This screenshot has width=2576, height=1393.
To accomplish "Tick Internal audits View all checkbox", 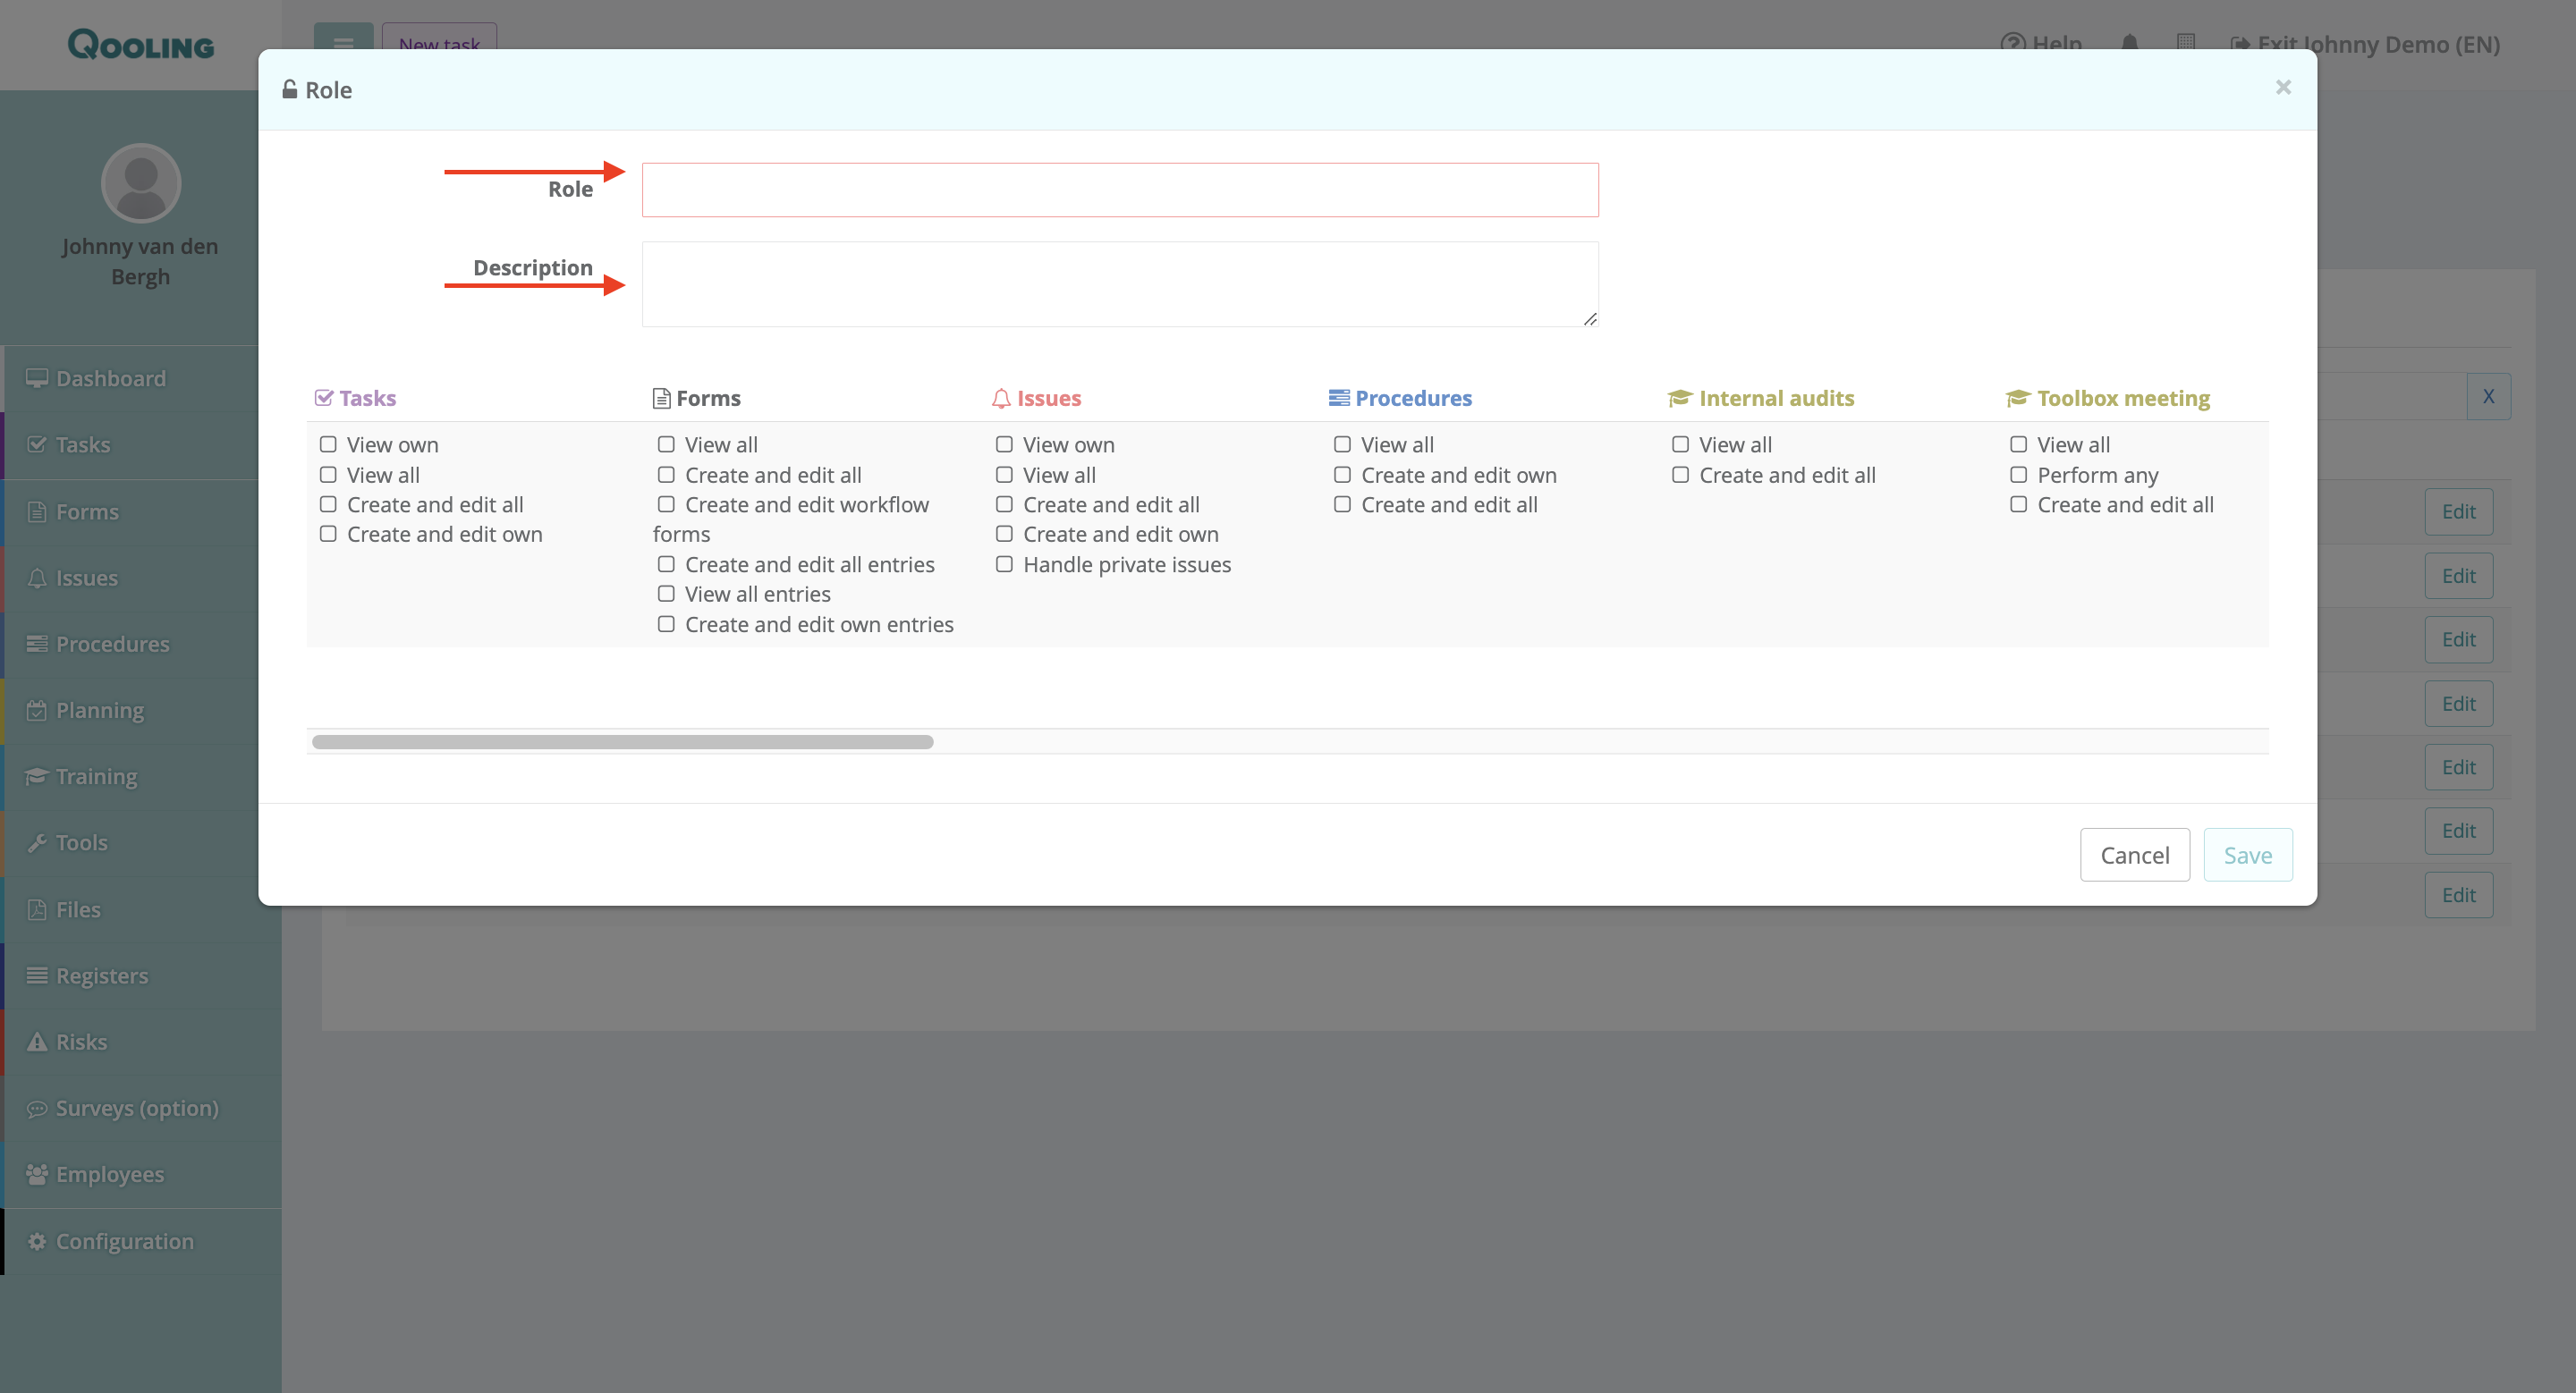I will pos(1680,444).
